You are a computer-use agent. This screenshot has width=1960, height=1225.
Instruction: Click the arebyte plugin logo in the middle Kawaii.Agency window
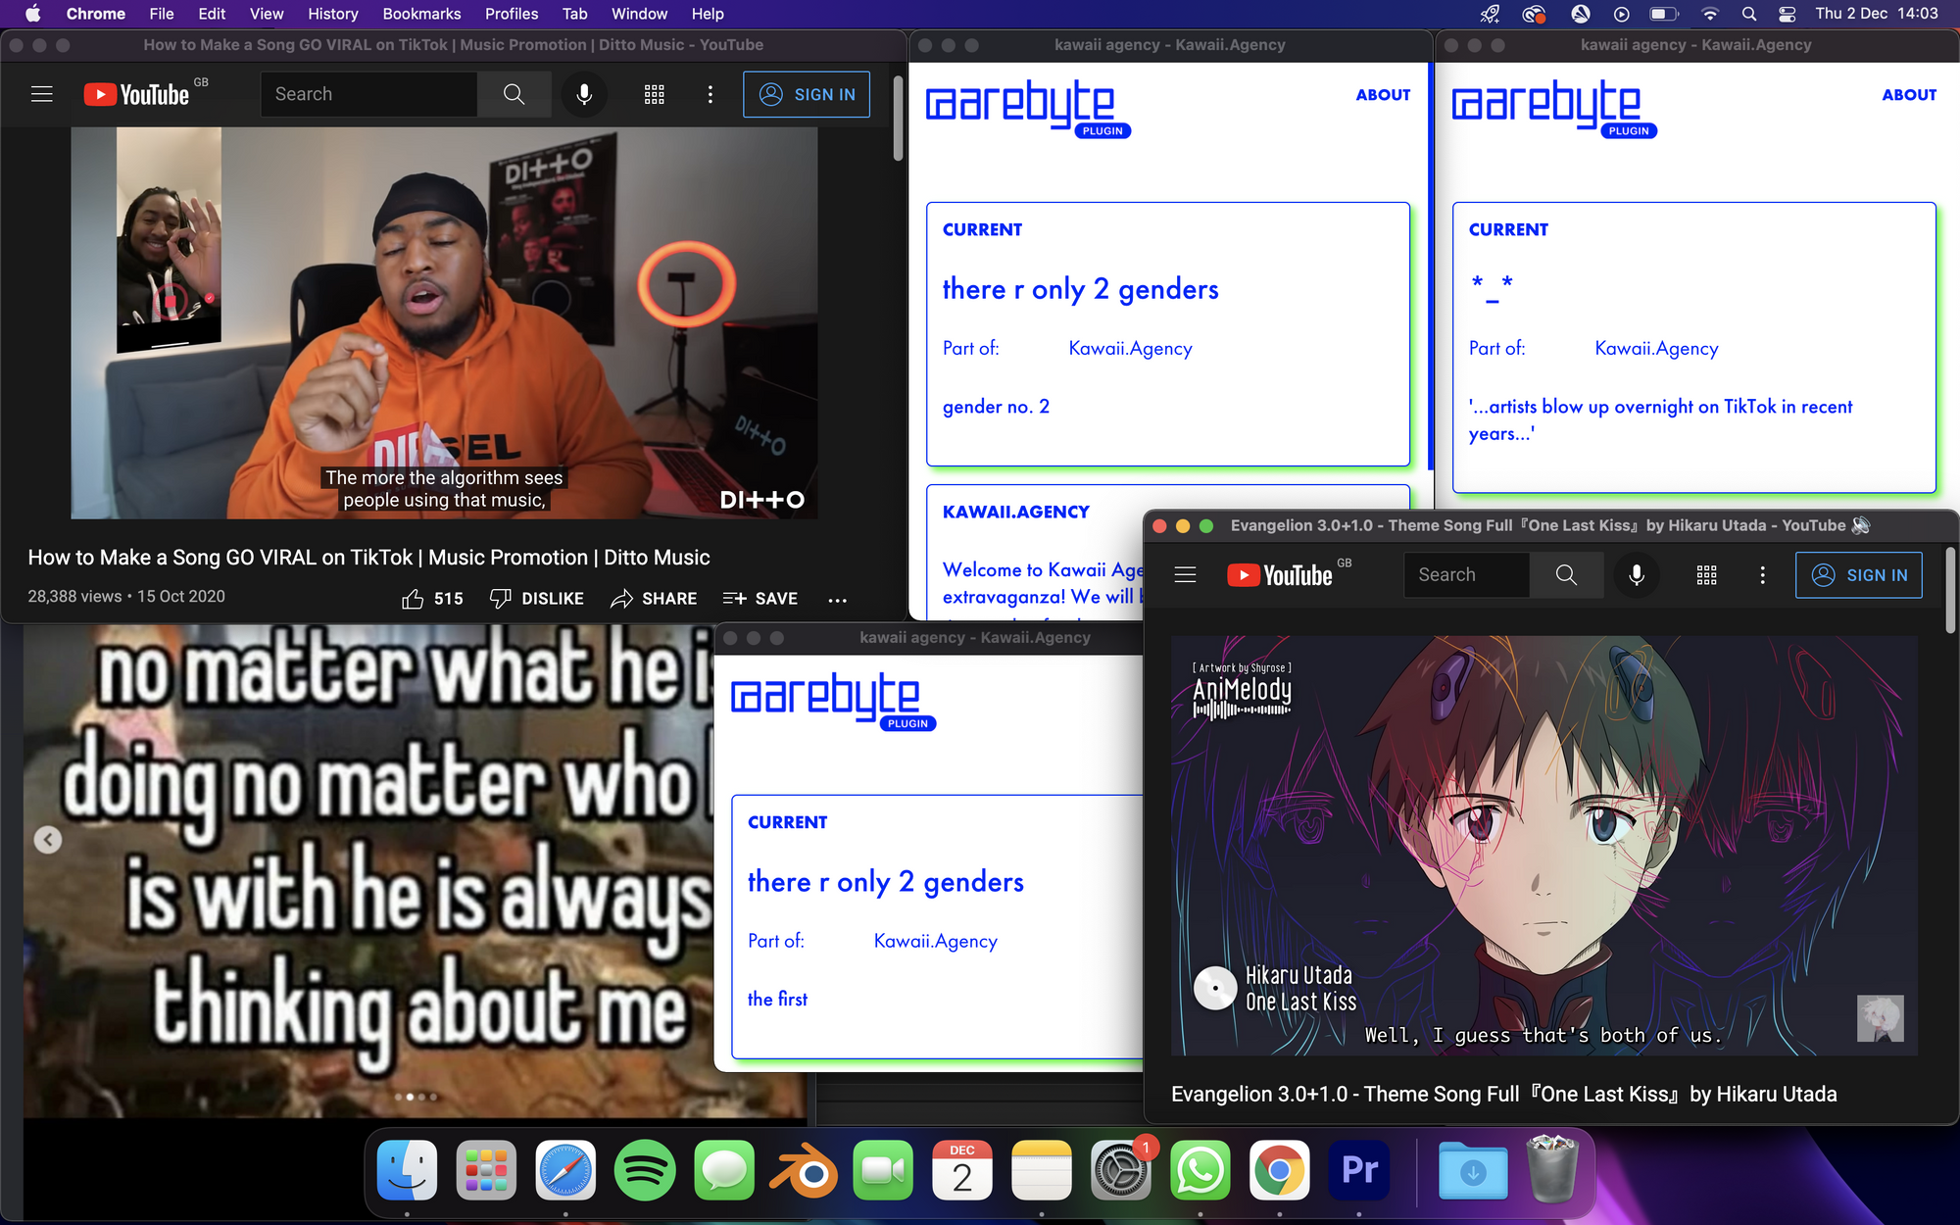(1028, 108)
